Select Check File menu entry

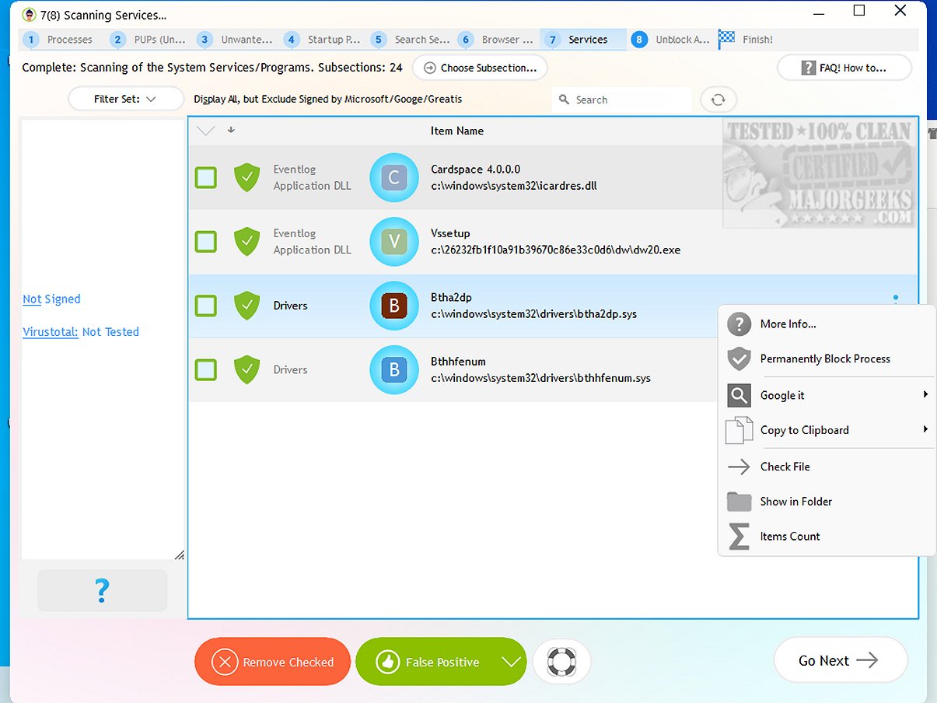click(827, 467)
